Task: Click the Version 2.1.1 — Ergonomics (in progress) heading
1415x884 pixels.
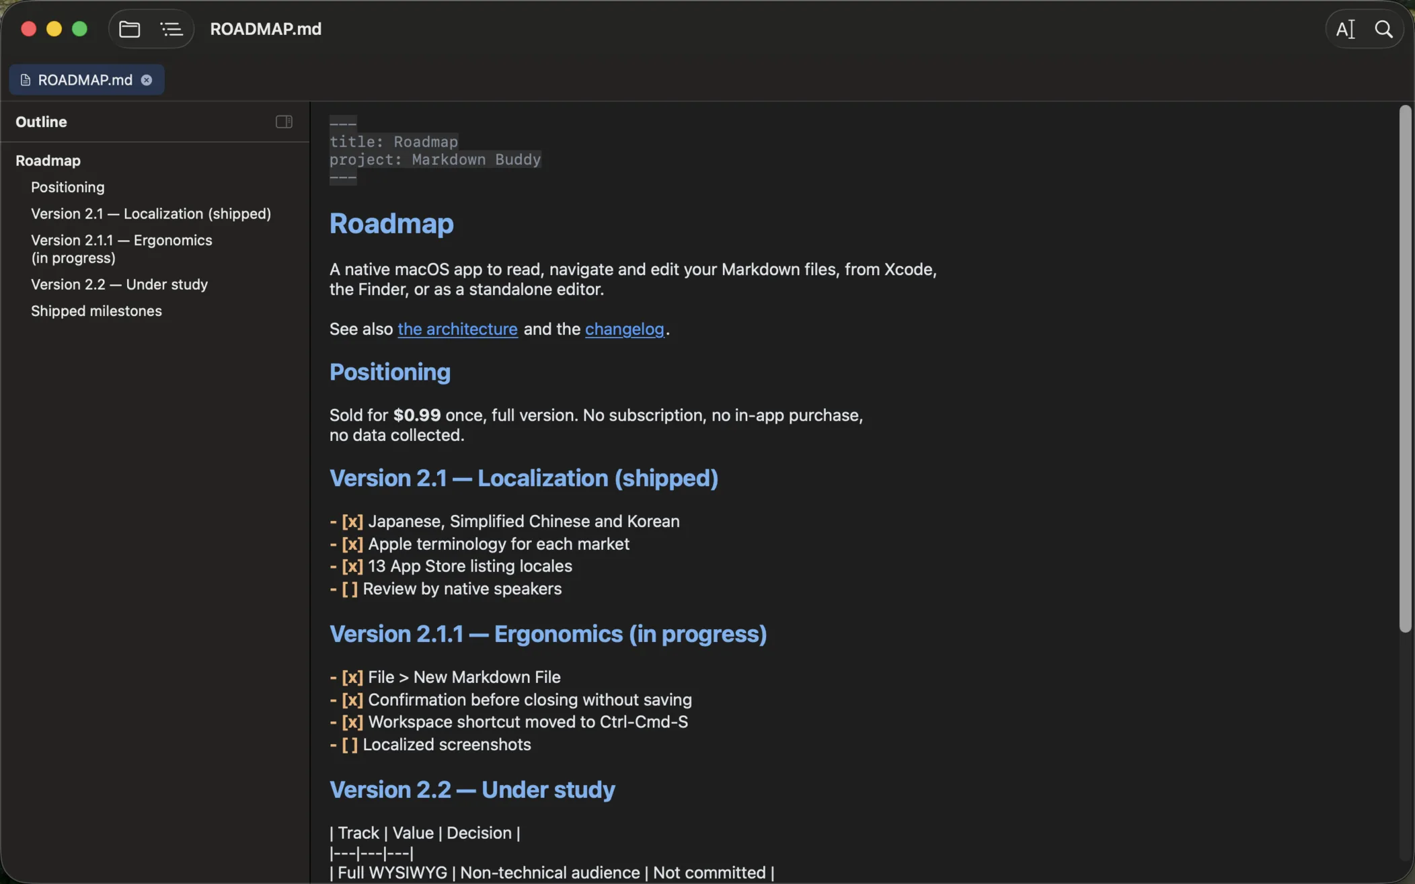Action: 548,634
